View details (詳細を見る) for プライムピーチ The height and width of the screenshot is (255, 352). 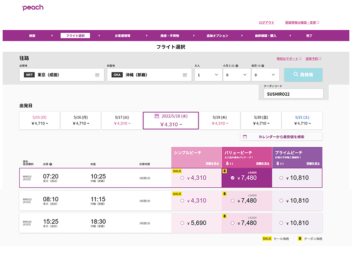(x=313, y=164)
